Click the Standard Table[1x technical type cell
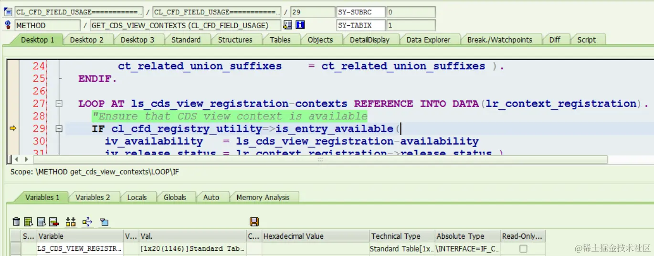Image resolution: width=654 pixels, height=256 pixels. [402, 249]
